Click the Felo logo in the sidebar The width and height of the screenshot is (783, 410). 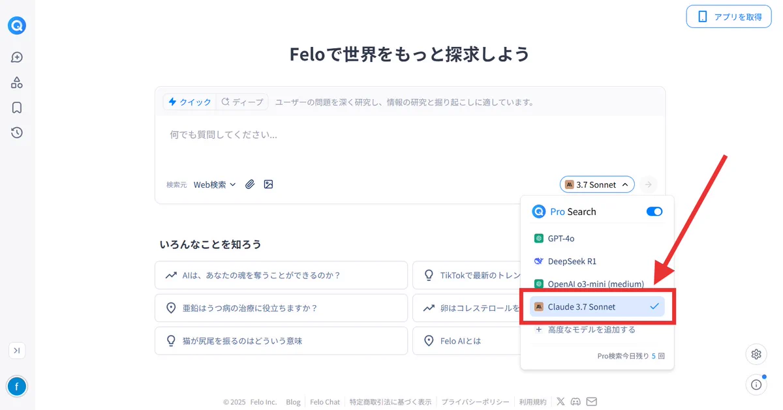pos(17,25)
